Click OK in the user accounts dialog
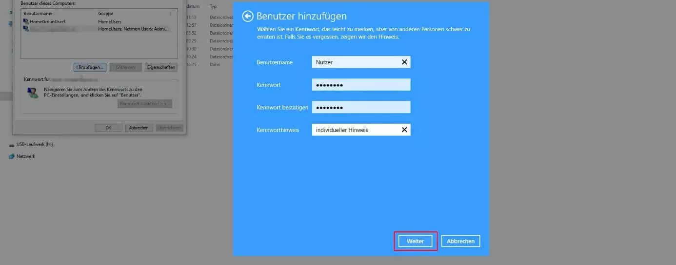The width and height of the screenshot is (676, 265). pos(108,128)
